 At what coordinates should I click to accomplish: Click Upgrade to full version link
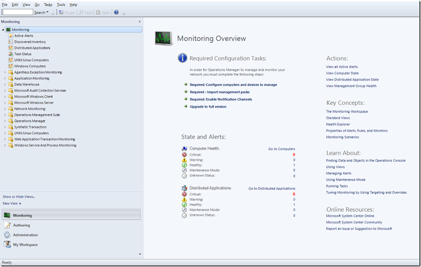coord(208,106)
